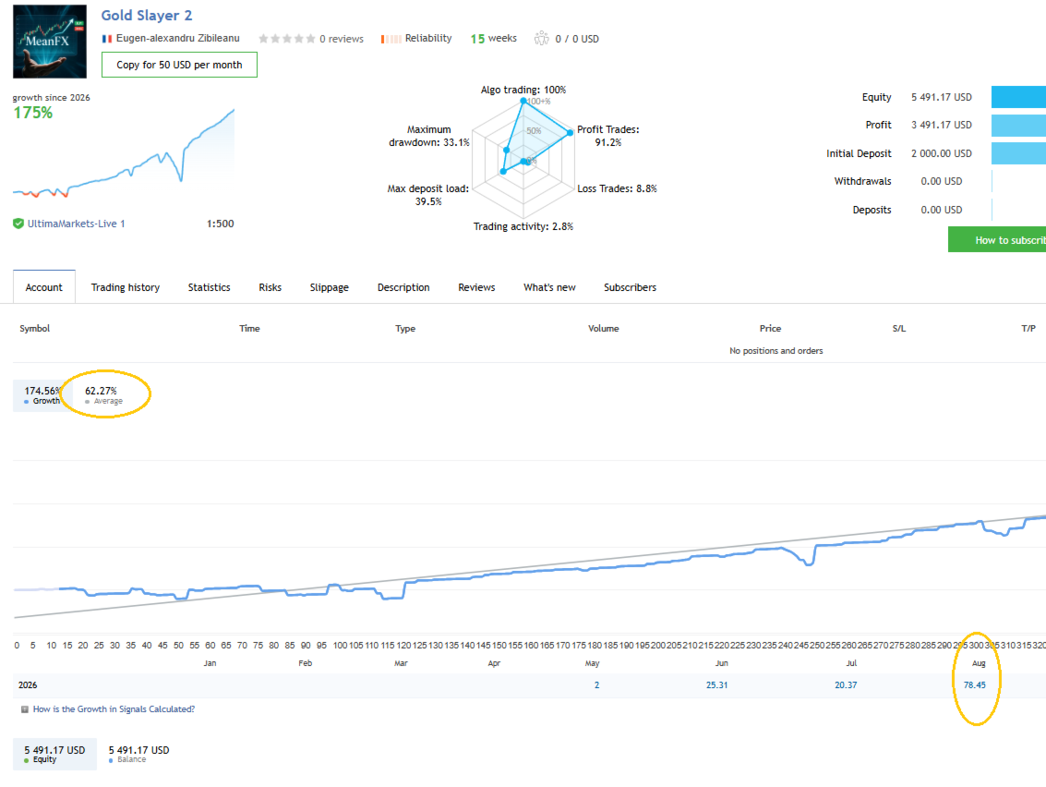Click the Reliability bars icon
Image resolution: width=1046 pixels, height=787 pixels.
pyautogui.click(x=391, y=39)
